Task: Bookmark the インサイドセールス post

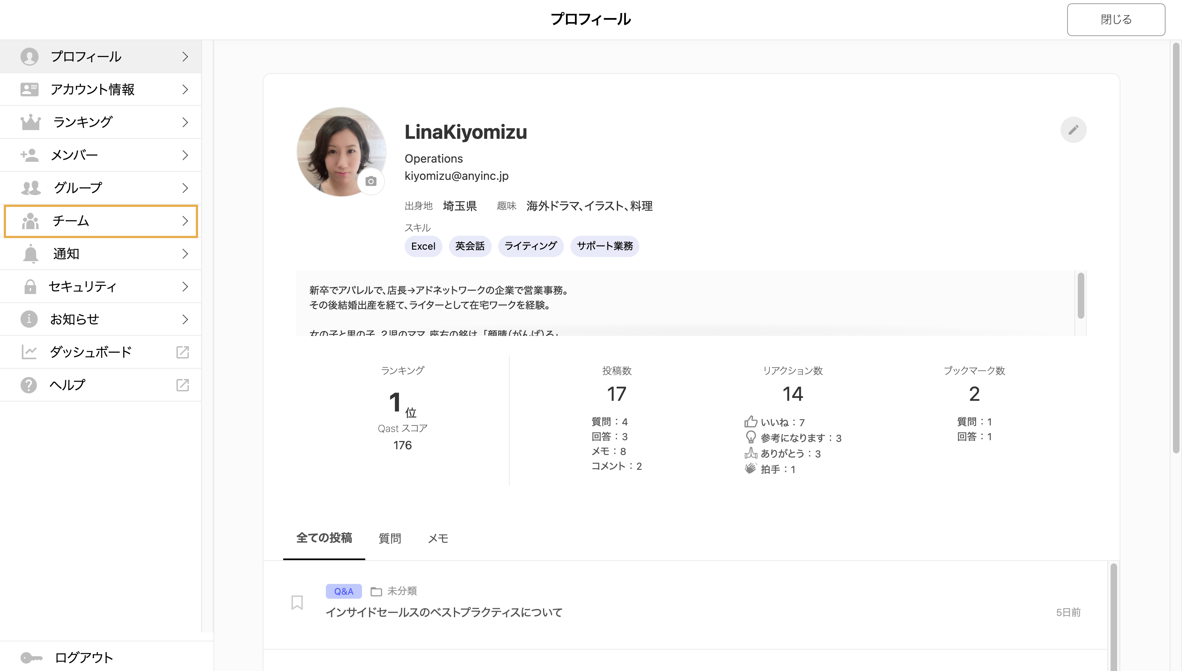Action: (297, 602)
